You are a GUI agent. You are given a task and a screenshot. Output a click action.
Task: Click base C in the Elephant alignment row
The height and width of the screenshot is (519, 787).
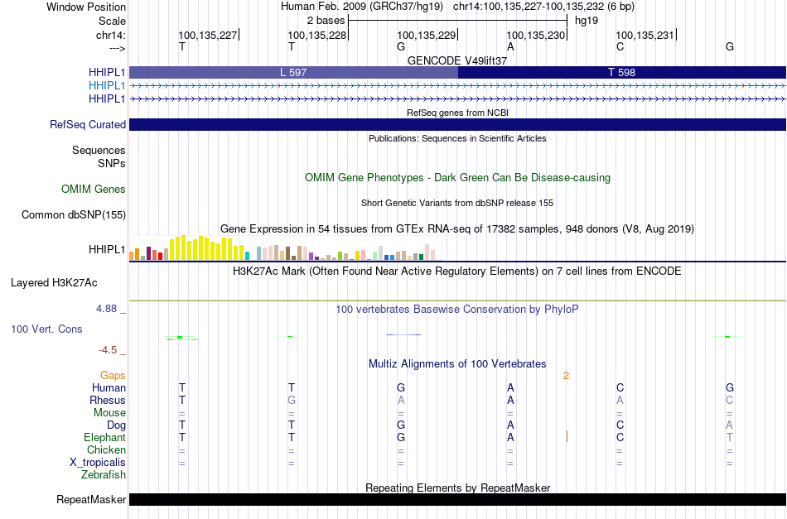coord(620,437)
